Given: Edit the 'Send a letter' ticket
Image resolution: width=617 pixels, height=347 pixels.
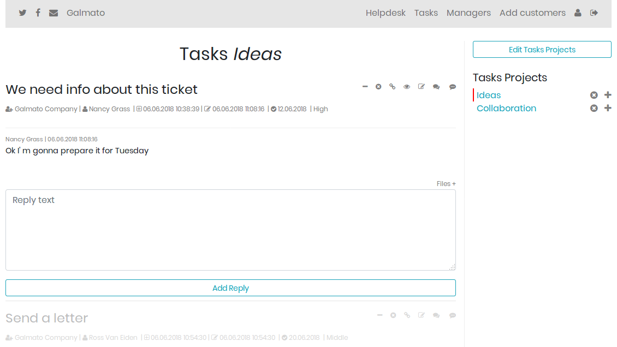Looking at the screenshot, I should point(422,315).
